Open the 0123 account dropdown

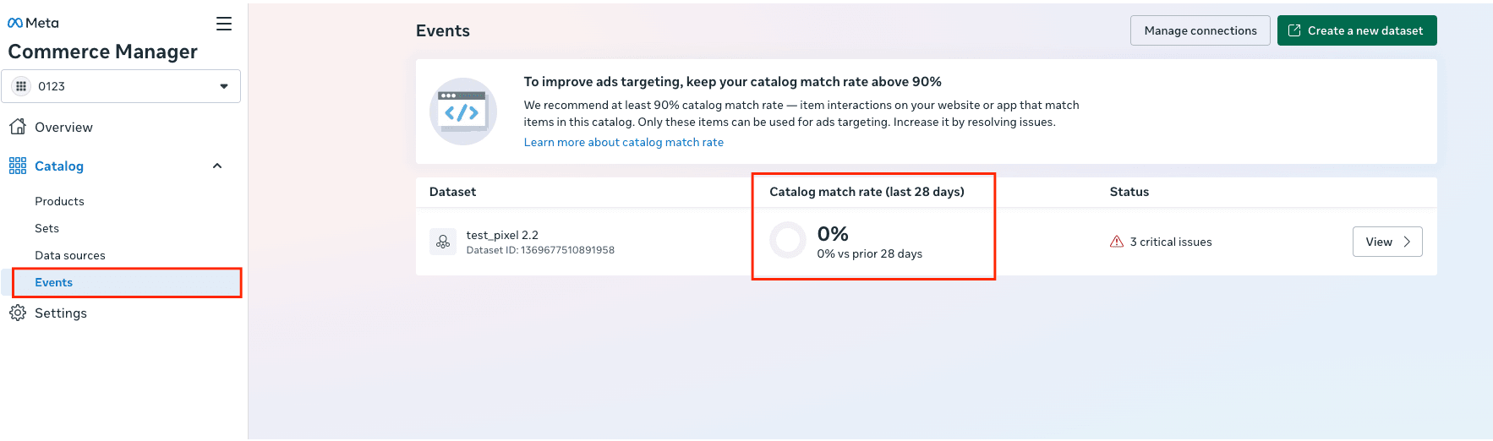click(121, 86)
